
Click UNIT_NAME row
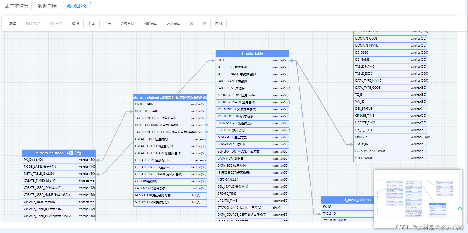[x=390, y=158]
